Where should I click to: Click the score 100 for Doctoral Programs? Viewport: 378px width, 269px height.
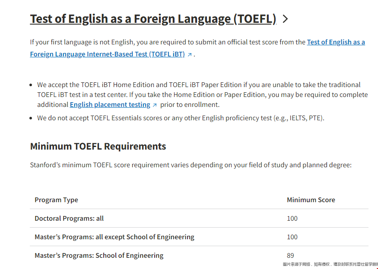(292, 219)
